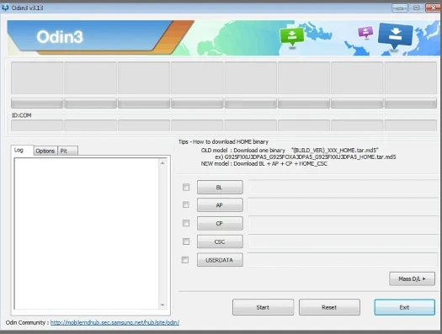Screen dimensions: 442x334
Task: Click the last device progress bar
Action: tap(411, 103)
